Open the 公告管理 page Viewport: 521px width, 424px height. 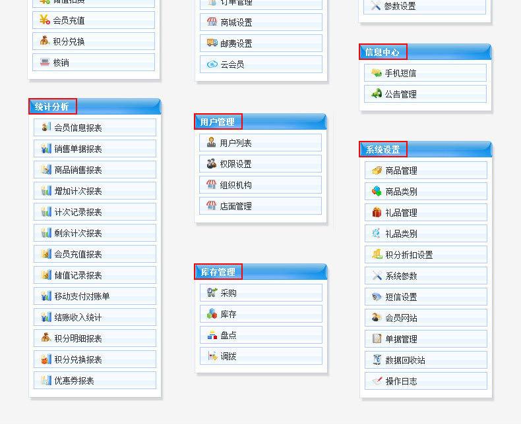[x=400, y=94]
